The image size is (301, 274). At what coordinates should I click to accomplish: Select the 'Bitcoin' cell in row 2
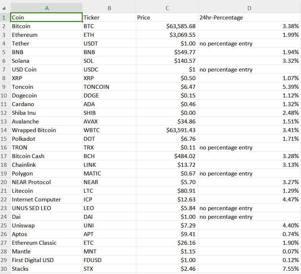click(x=46, y=26)
